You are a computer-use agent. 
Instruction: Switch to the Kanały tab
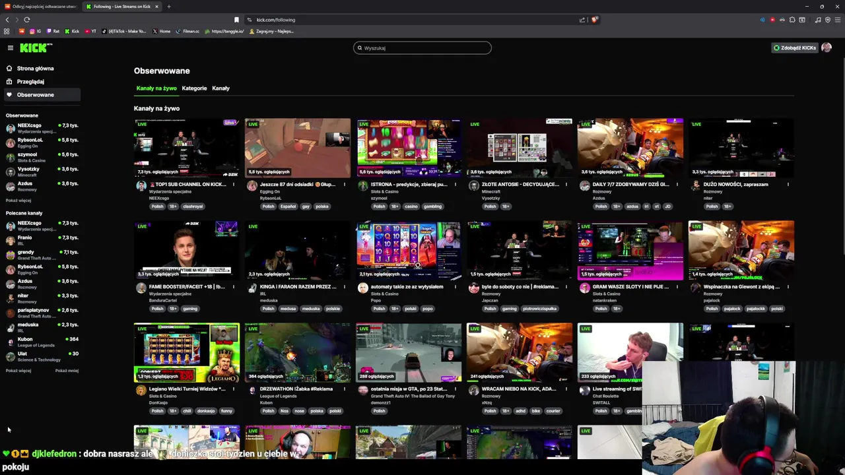pos(220,88)
